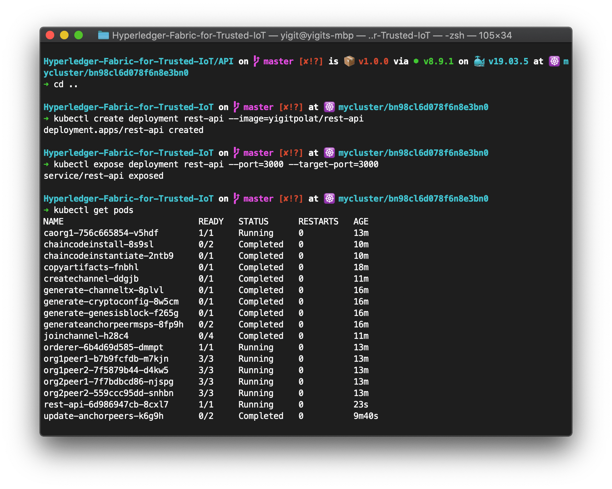Click the Kubernetes icon above the create deployment command
This screenshot has height=489, width=612.
click(x=329, y=107)
